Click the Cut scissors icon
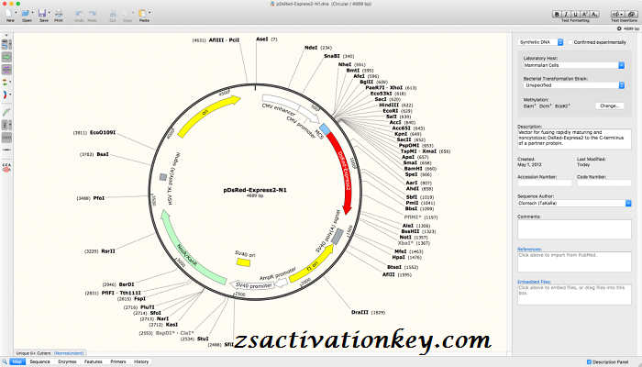 (x=113, y=14)
